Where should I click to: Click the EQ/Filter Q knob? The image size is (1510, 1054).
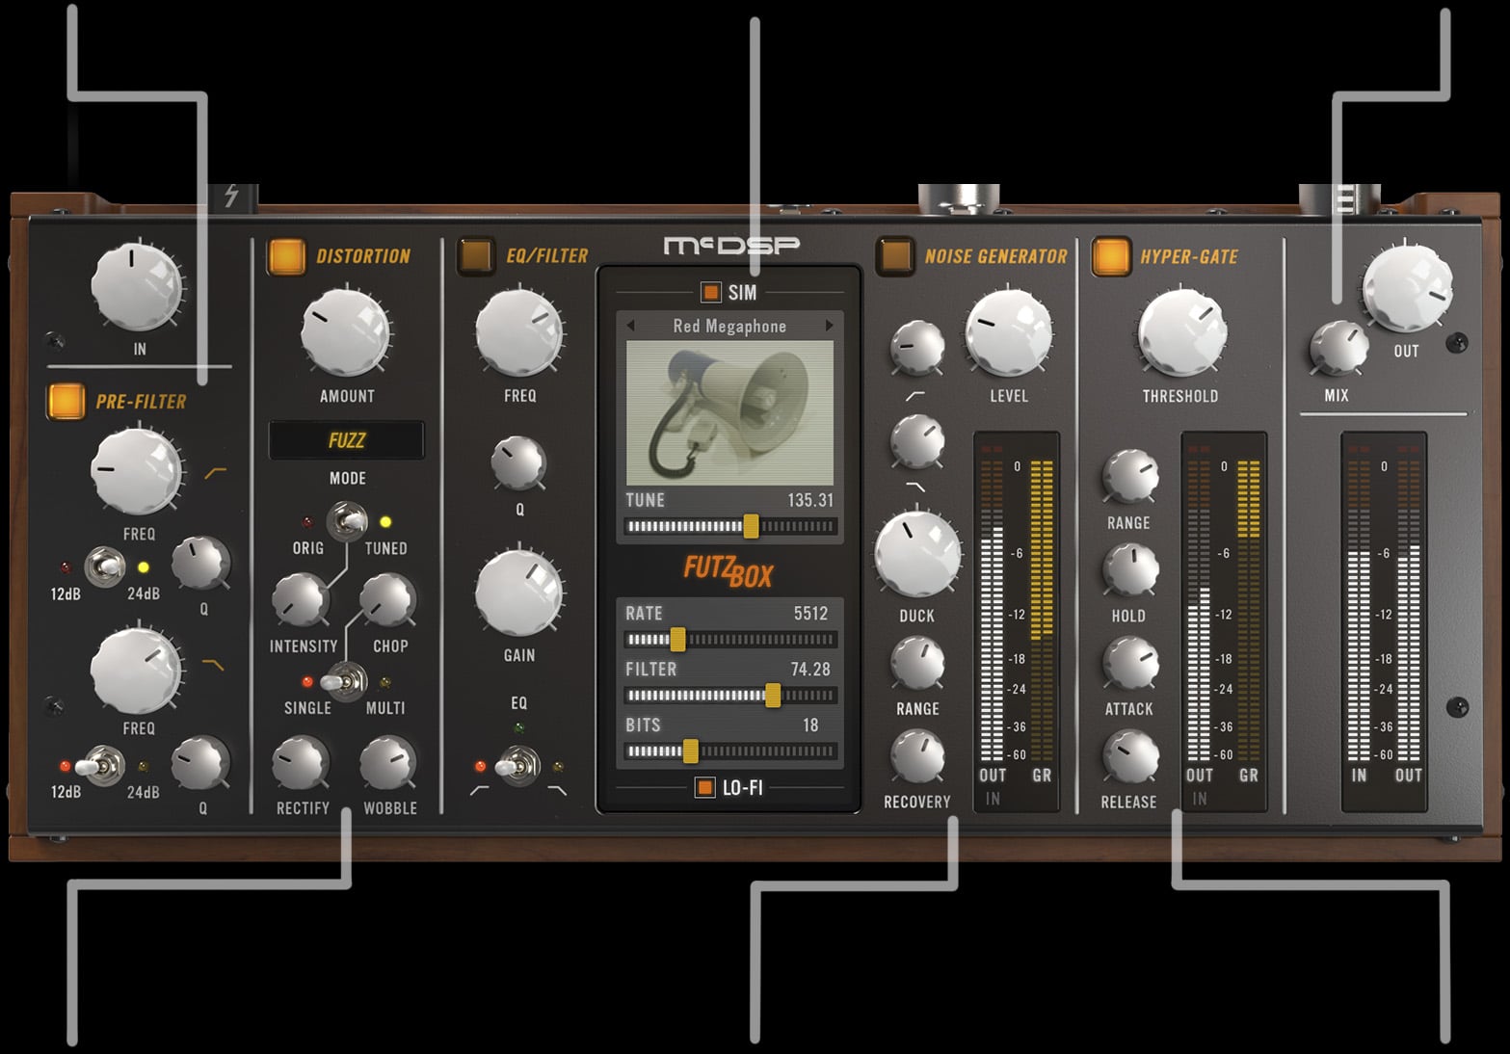pyautogui.click(x=518, y=462)
